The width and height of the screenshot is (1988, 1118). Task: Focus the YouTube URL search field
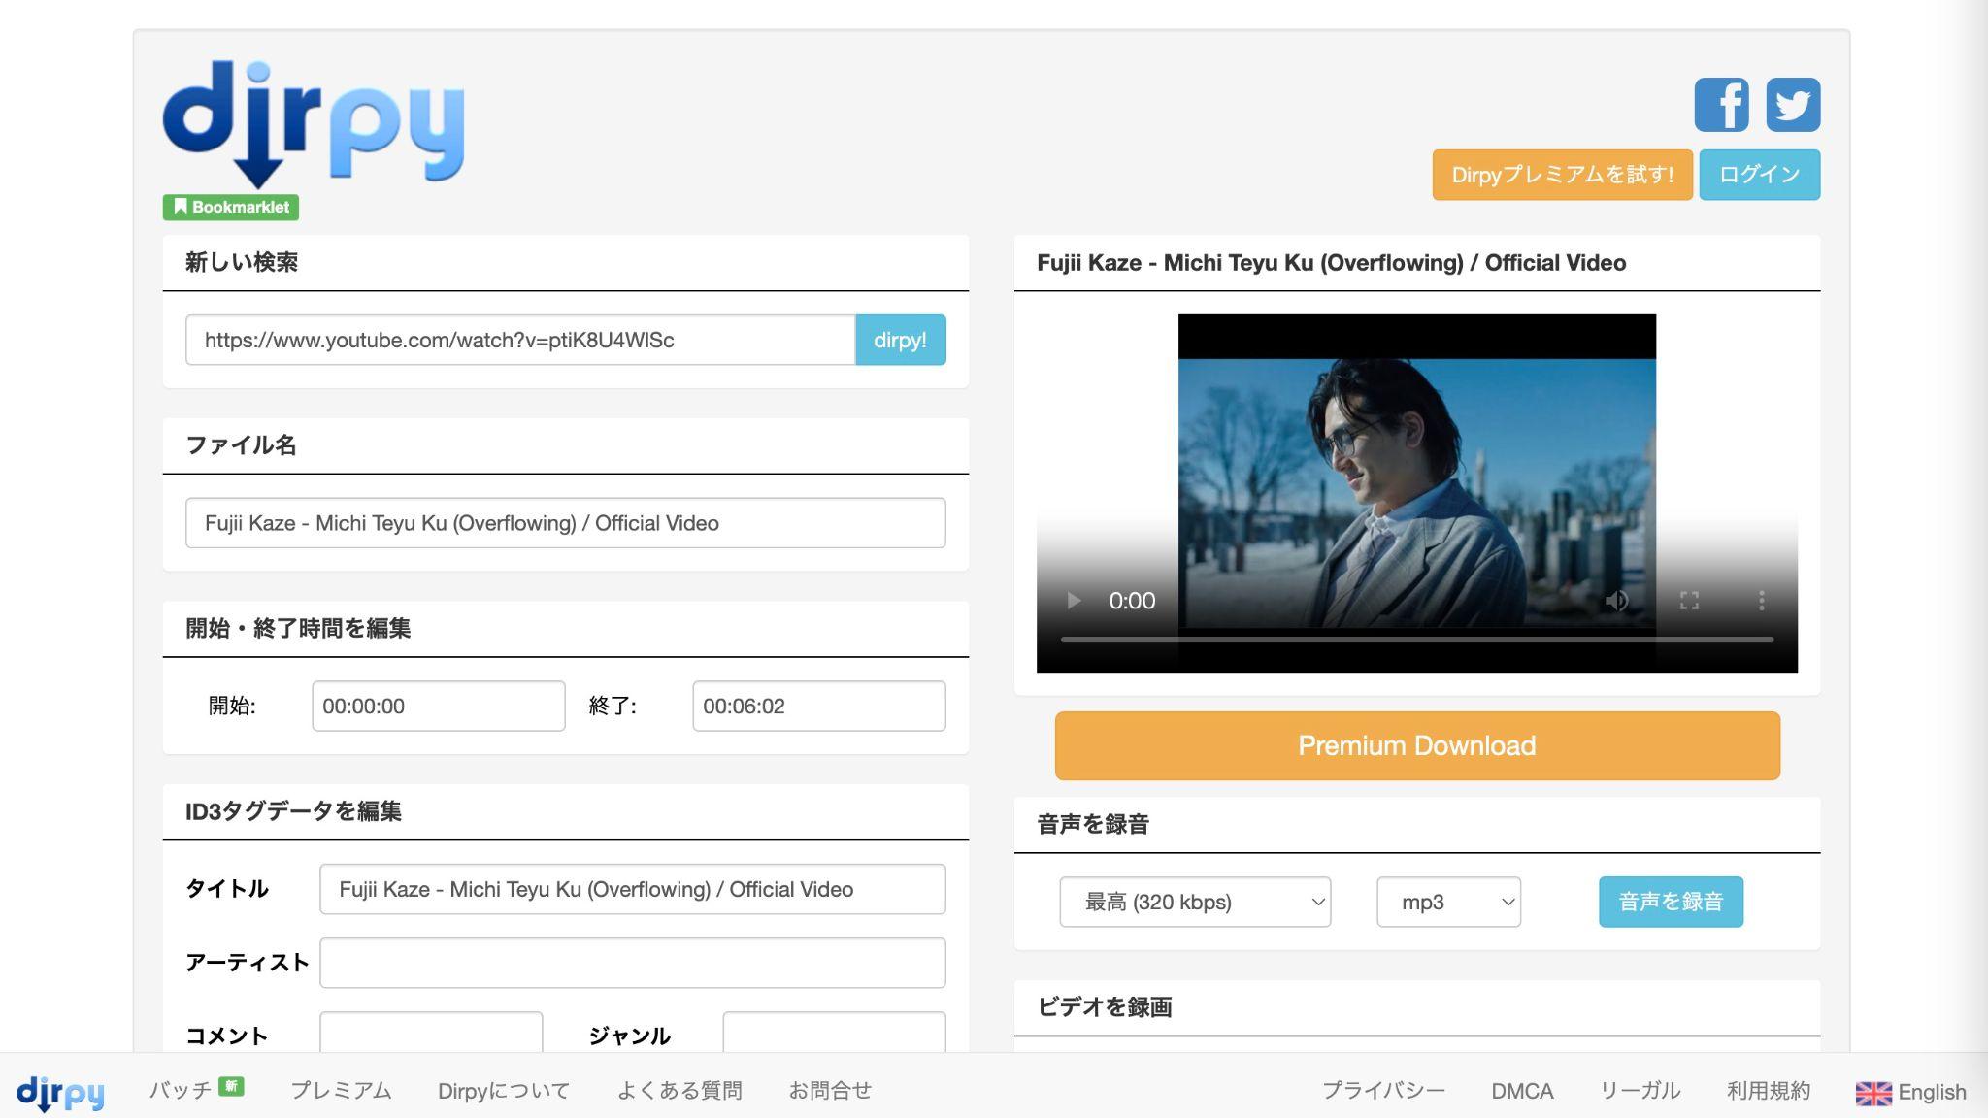pos(520,340)
